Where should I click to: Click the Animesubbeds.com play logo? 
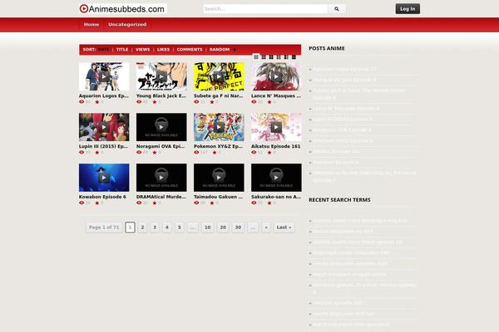tap(84, 8)
